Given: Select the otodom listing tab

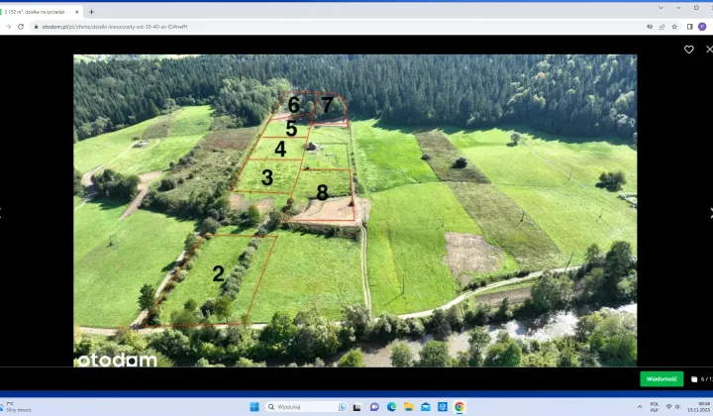Looking at the screenshot, I should point(39,12).
